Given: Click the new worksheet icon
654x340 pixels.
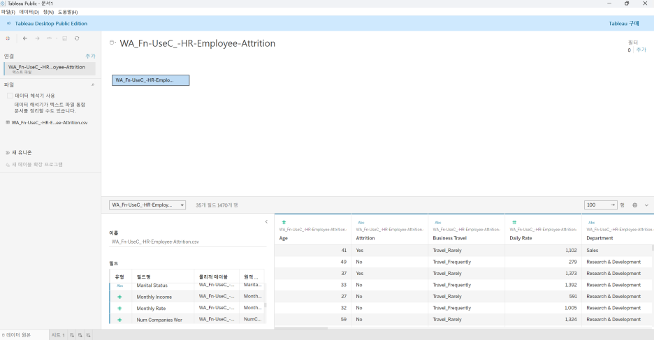Looking at the screenshot, I should tap(72, 335).
